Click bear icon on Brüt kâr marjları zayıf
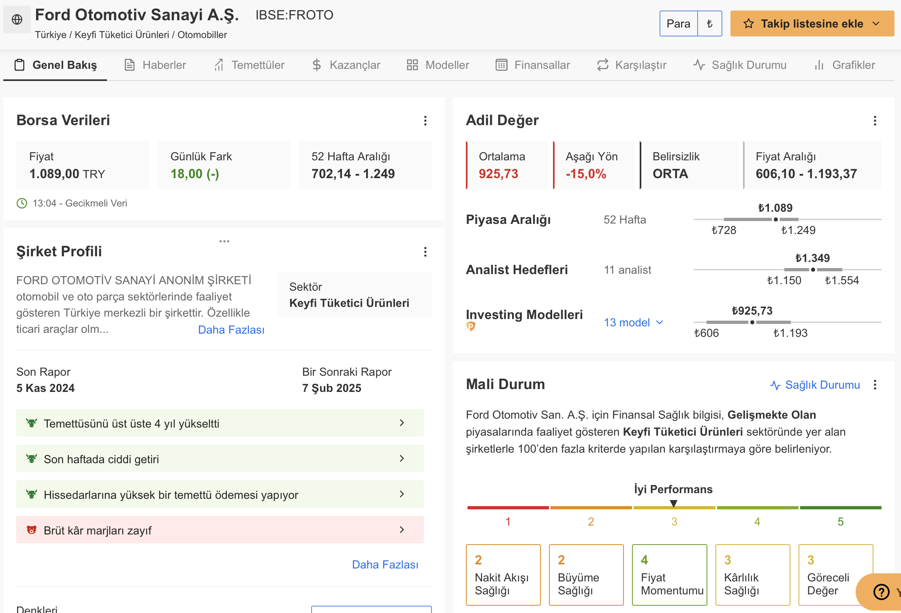901x613 pixels. pos(32,530)
